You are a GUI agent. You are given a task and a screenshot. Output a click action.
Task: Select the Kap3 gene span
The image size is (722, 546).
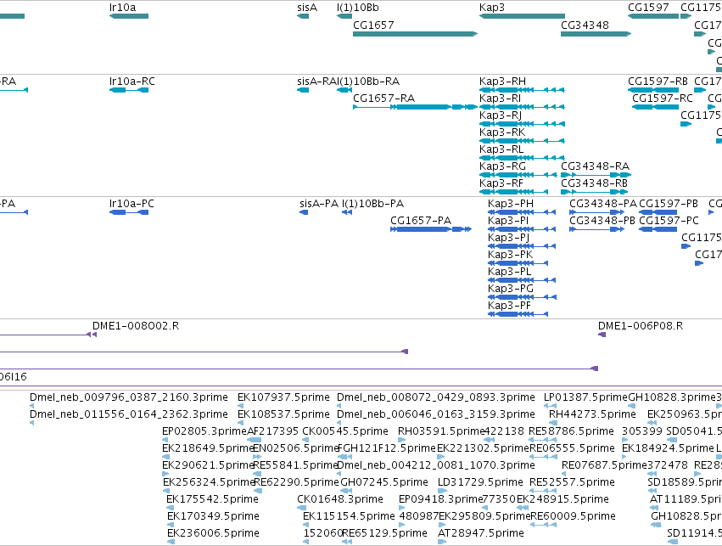(x=522, y=16)
